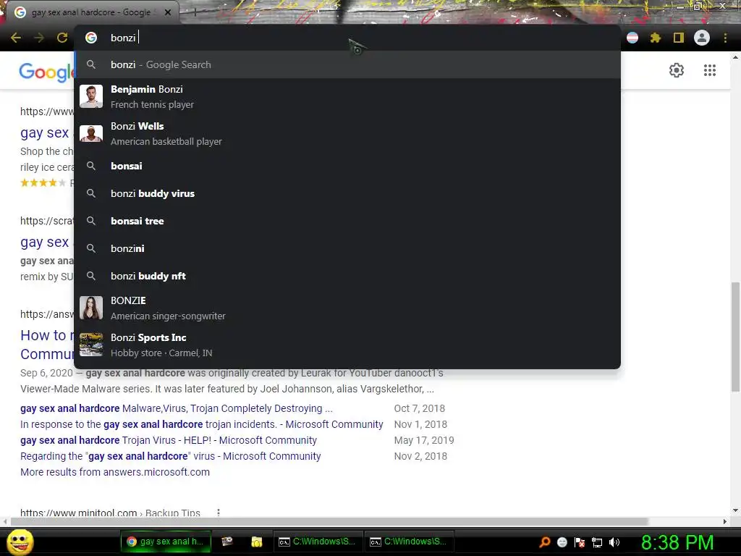Image resolution: width=741 pixels, height=556 pixels.
Task: Click the scroll-right arrow of horizontal scrollbar
Action: click(x=725, y=521)
